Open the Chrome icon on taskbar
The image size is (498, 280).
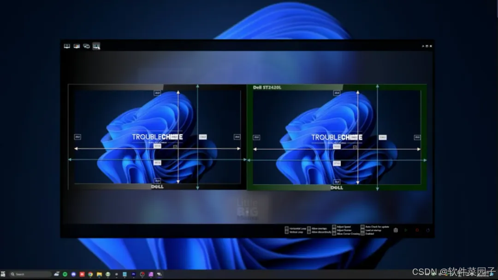coord(90,274)
